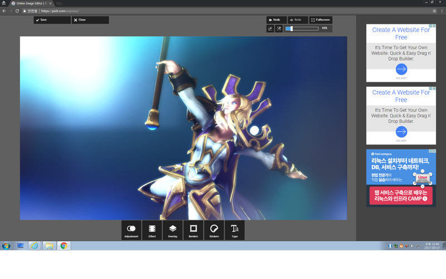Screen dimensions: 446x279
Task: Select the Type text tool
Action: (235, 230)
